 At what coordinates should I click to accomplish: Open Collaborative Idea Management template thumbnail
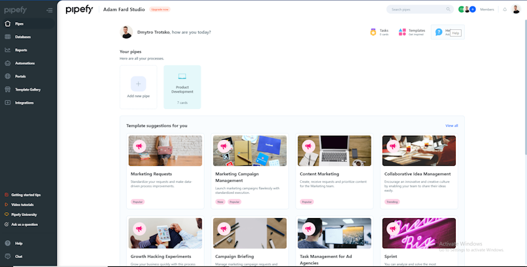pos(419,151)
